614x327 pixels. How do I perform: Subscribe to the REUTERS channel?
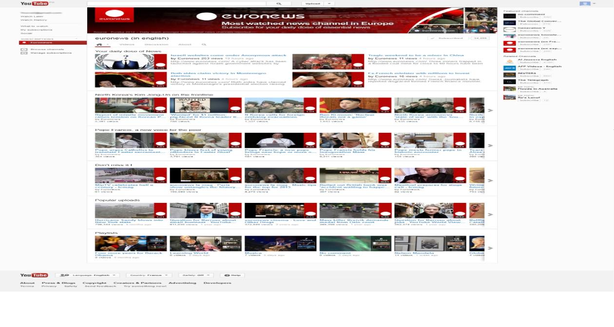tap(529, 76)
